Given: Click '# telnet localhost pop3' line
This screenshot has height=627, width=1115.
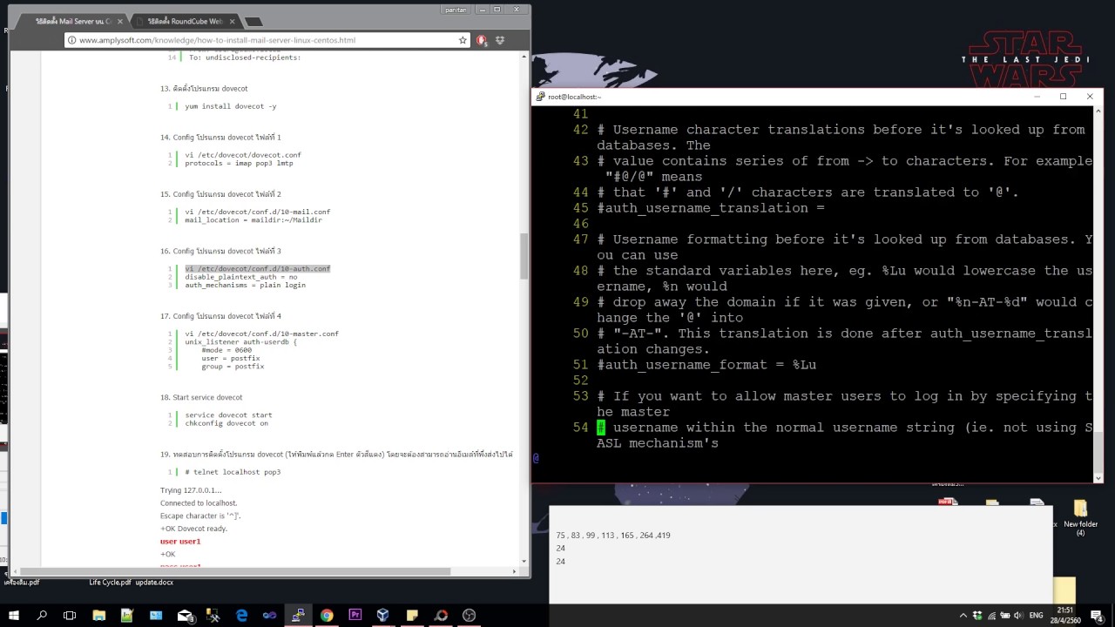Looking at the screenshot, I should (233, 472).
